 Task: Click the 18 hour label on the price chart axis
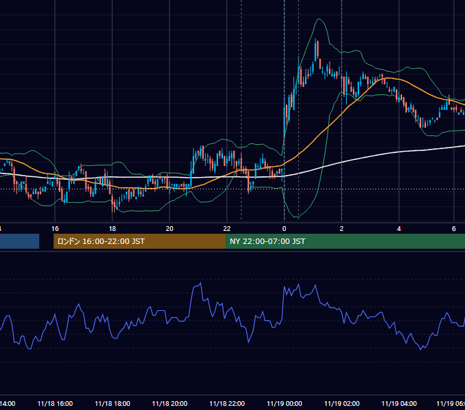coord(112,229)
